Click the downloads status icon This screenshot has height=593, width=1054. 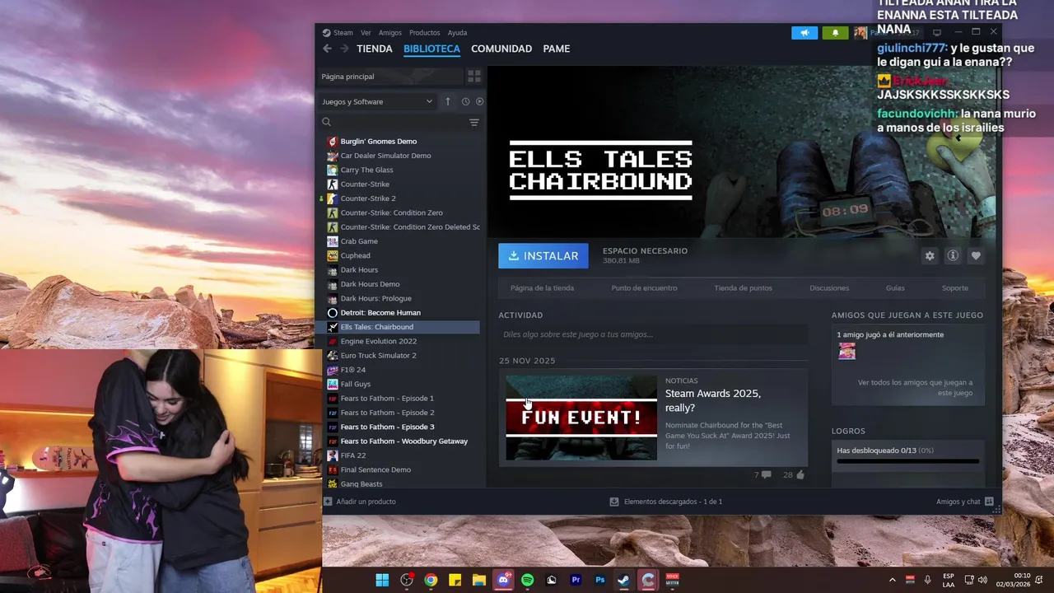(x=614, y=502)
